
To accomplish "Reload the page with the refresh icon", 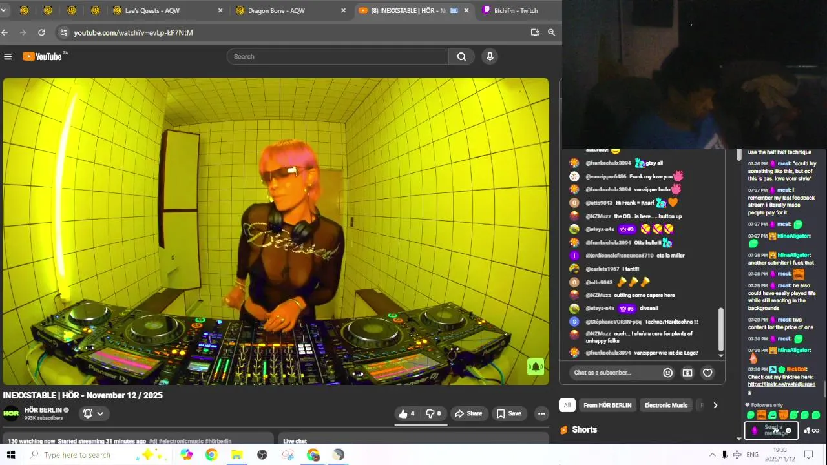I will point(41,32).
